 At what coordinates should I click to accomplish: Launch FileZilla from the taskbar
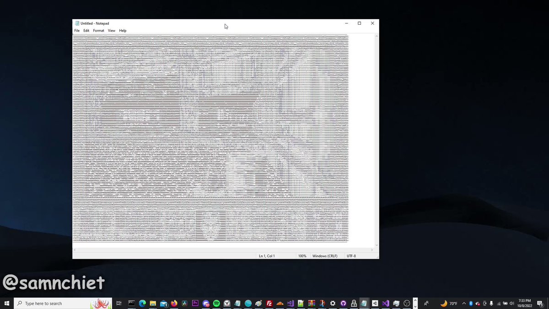pos(269,303)
